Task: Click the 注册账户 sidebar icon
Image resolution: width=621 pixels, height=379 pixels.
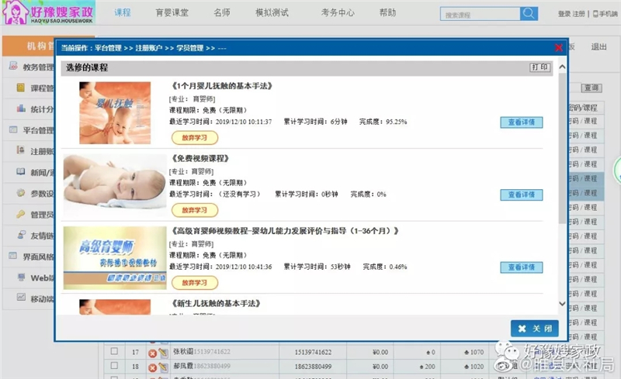Action: pos(21,150)
